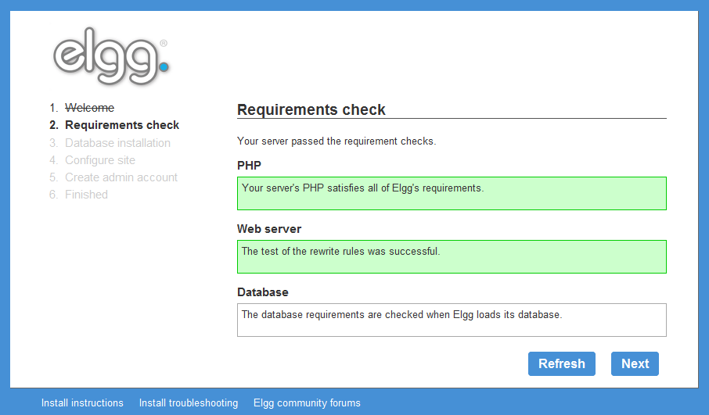This screenshot has height=415, width=709.
Task: Select the Configure site step
Action: [x=100, y=160]
